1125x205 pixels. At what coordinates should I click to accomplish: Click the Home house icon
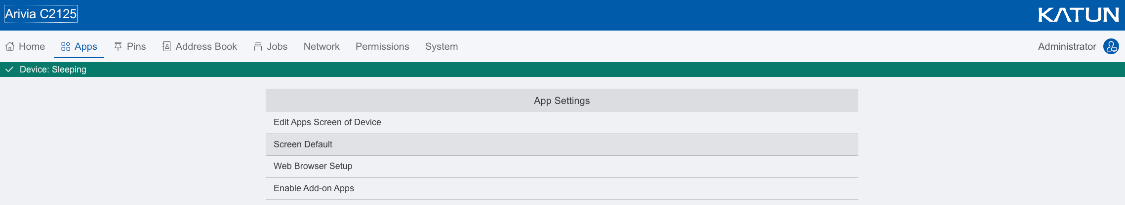click(10, 46)
